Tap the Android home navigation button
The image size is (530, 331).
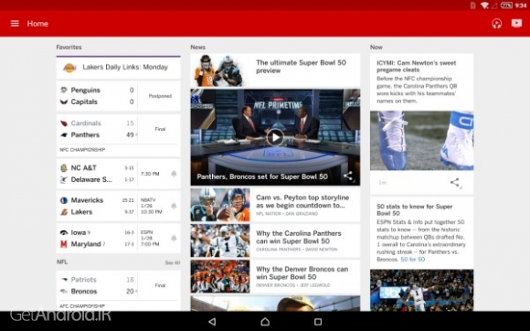265,322
